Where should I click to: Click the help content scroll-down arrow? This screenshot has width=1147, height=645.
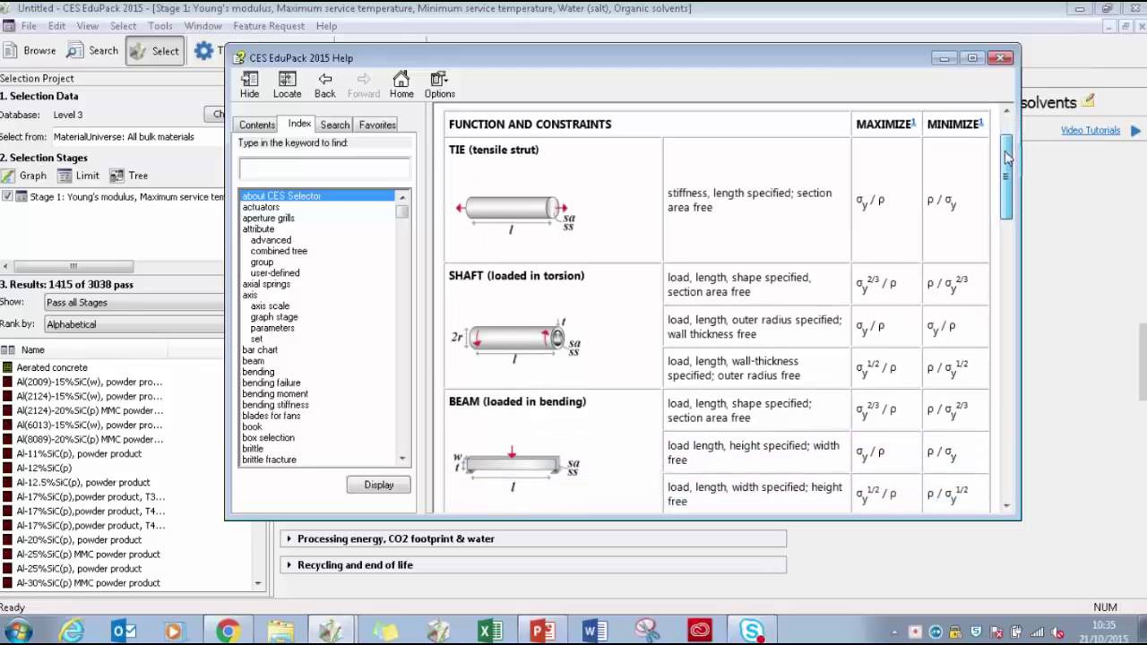pyautogui.click(x=1006, y=506)
